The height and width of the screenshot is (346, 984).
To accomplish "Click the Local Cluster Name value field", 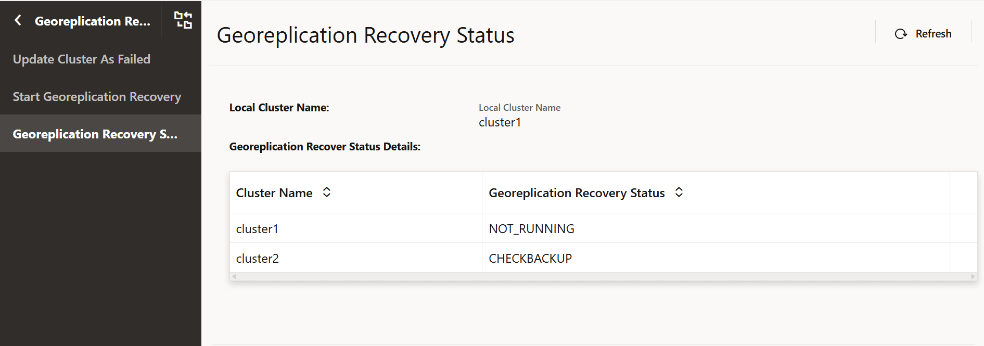I will 500,122.
